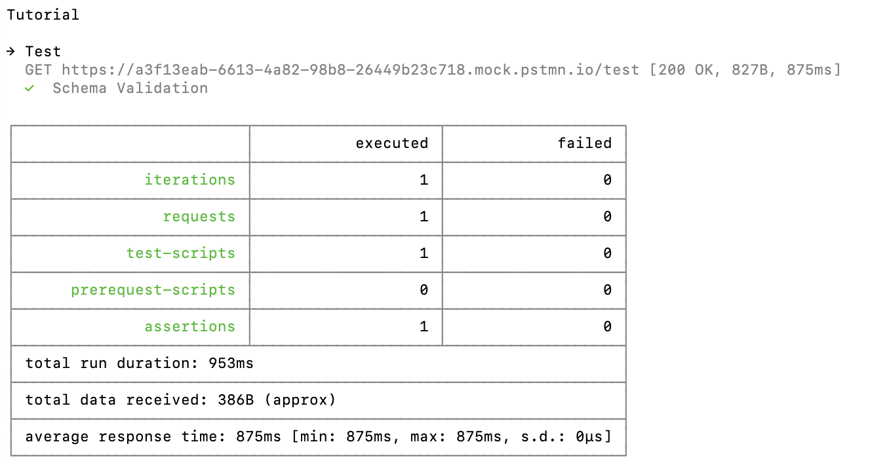The height and width of the screenshot is (461, 889).
Task: Click the iterations row label
Action: tap(189, 180)
